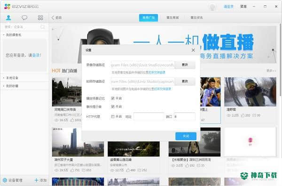282x186 pixels.
Task: Toggle 播放场景记忆 enable checkbox
Action: [x=113, y=98]
